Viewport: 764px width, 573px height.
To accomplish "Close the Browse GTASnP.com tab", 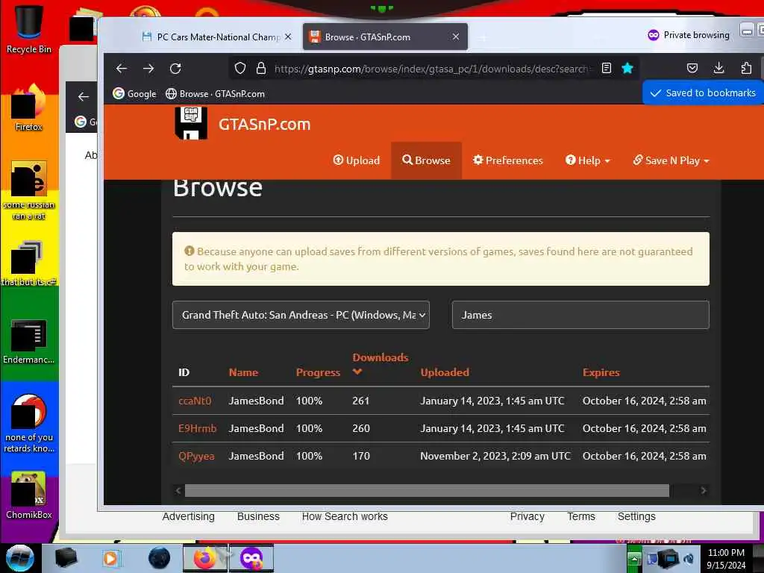I will pos(456,37).
